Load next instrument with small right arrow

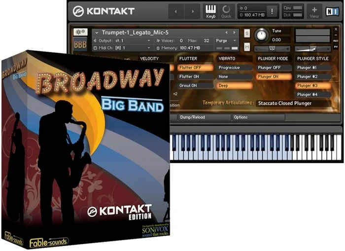[235, 33]
